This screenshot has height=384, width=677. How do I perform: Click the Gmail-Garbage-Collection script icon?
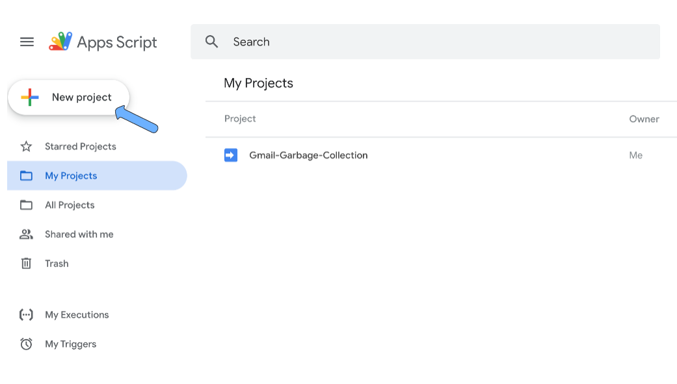click(x=231, y=155)
